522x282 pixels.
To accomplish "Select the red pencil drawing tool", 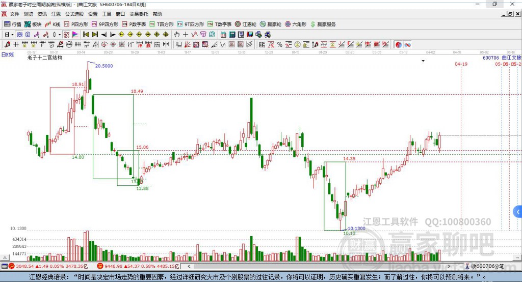I will 7,45.
